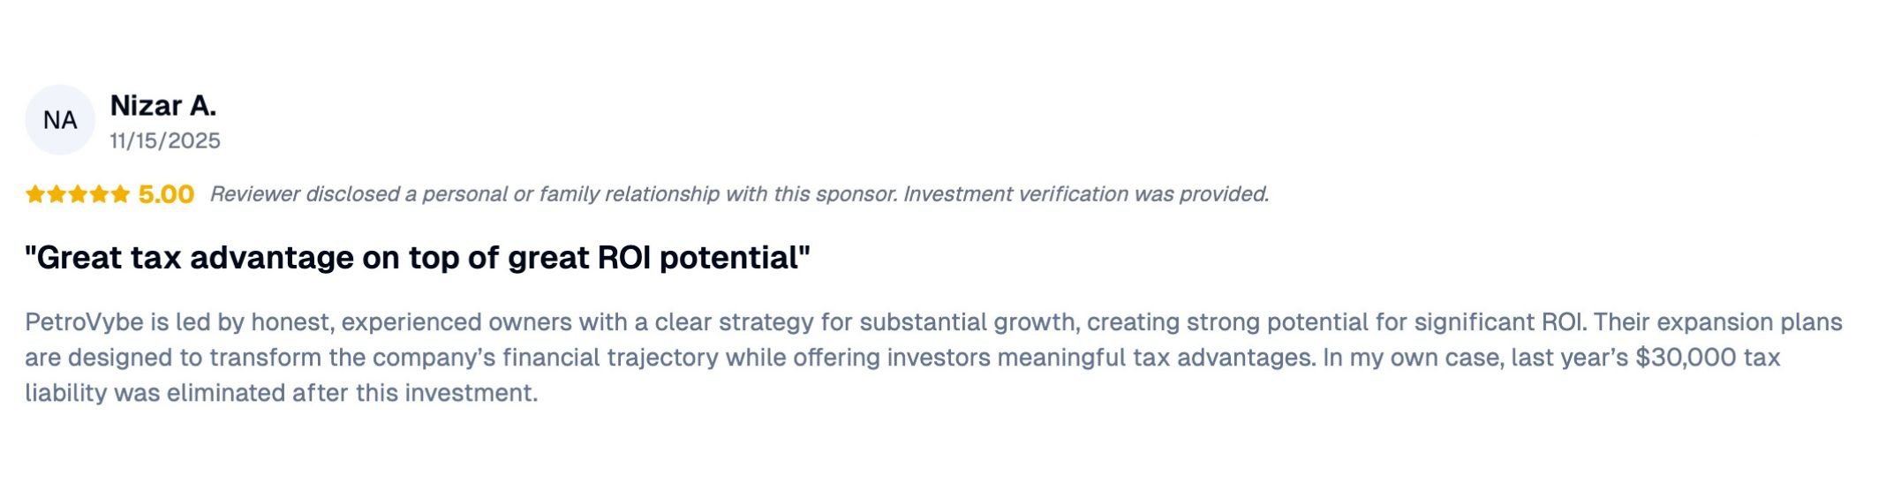1886x491 pixels.
Task: Open reviewer Nizar A.'s name
Action: [163, 106]
